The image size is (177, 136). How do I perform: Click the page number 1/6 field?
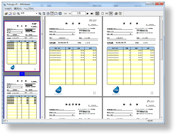click(x=78, y=13)
